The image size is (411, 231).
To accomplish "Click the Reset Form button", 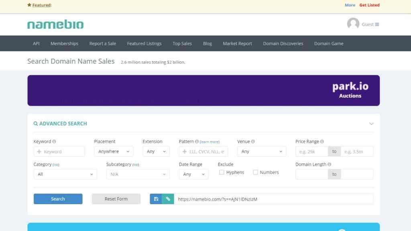I will tap(116, 199).
